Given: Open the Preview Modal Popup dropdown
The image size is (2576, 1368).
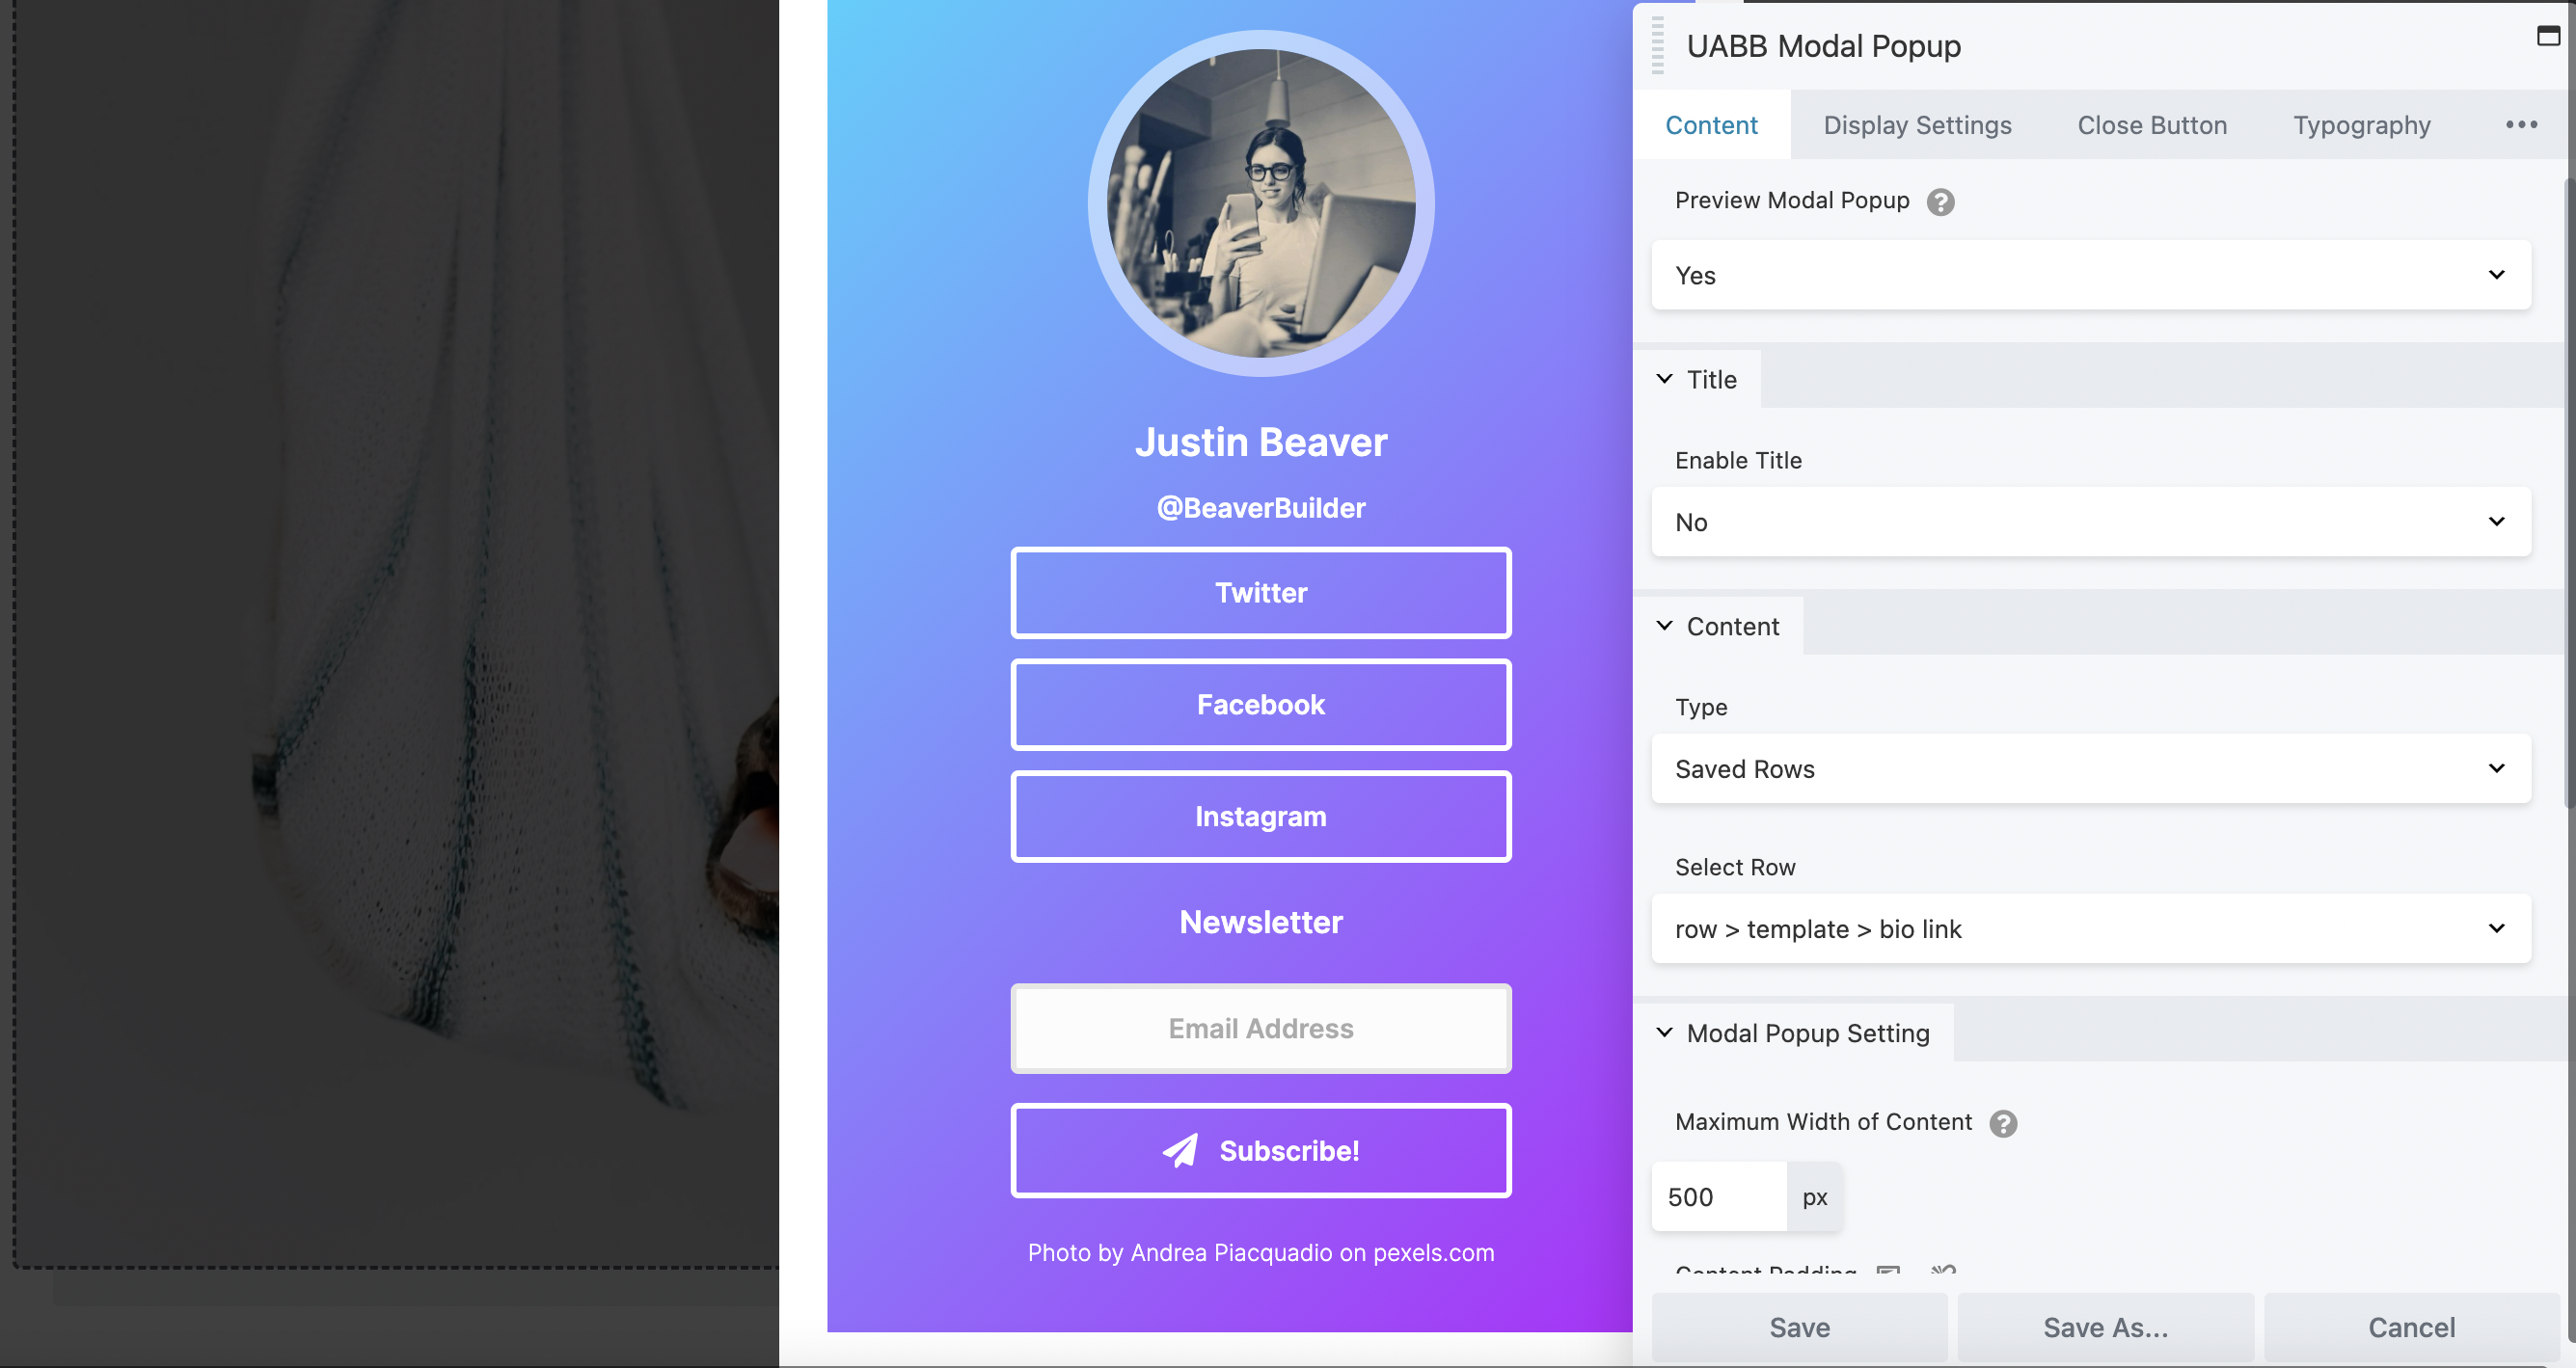Looking at the screenshot, I should point(2091,275).
